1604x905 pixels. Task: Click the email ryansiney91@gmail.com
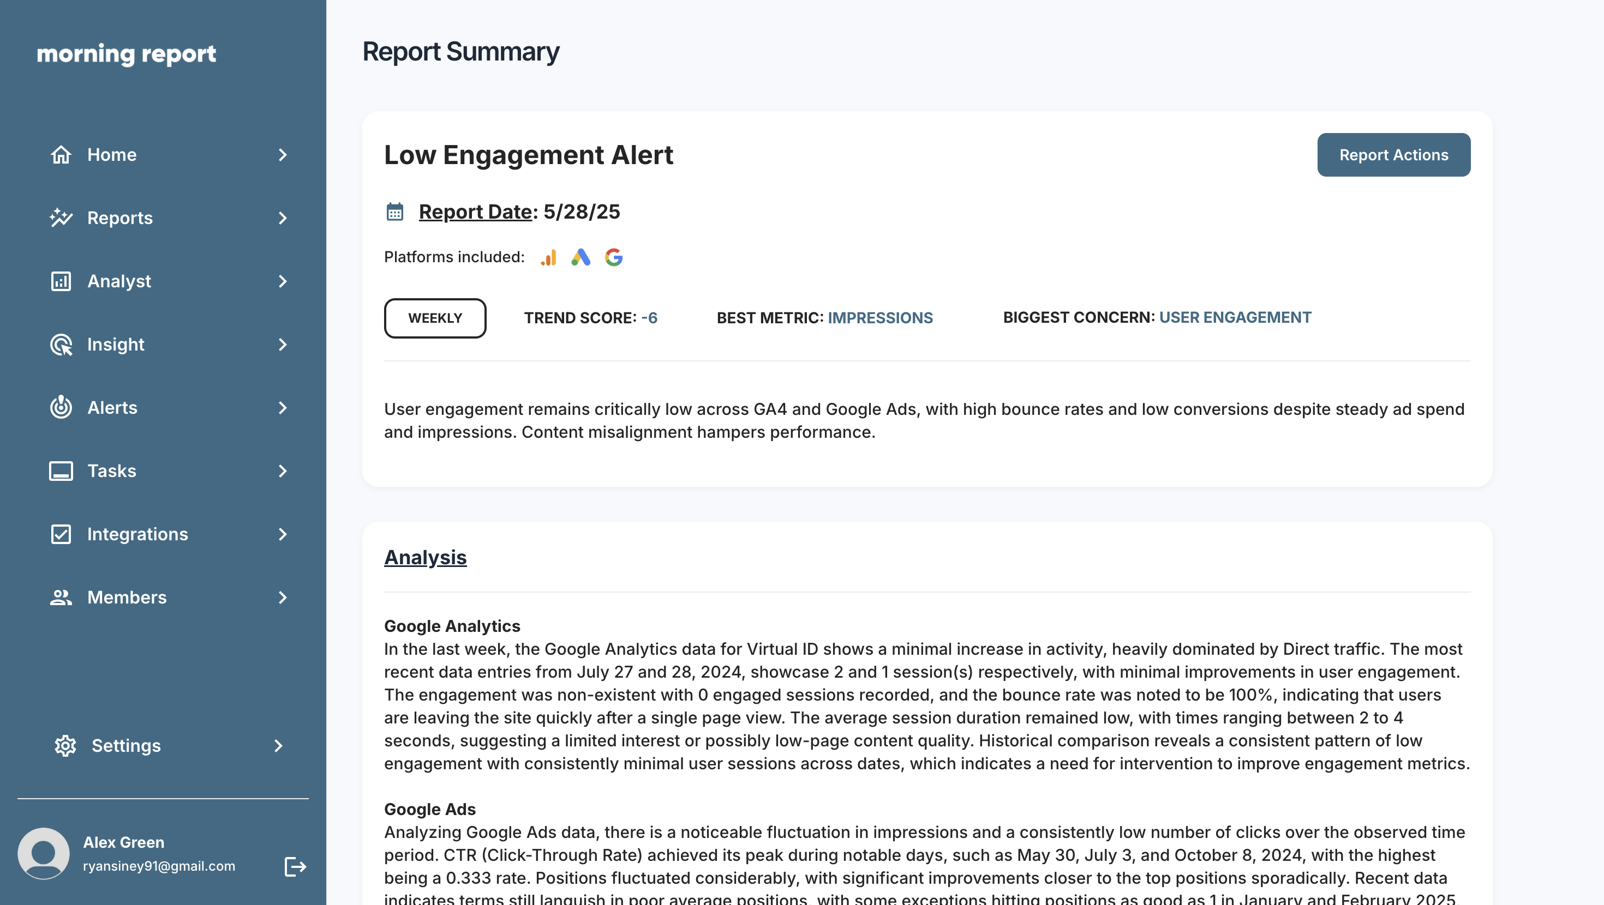point(159,866)
